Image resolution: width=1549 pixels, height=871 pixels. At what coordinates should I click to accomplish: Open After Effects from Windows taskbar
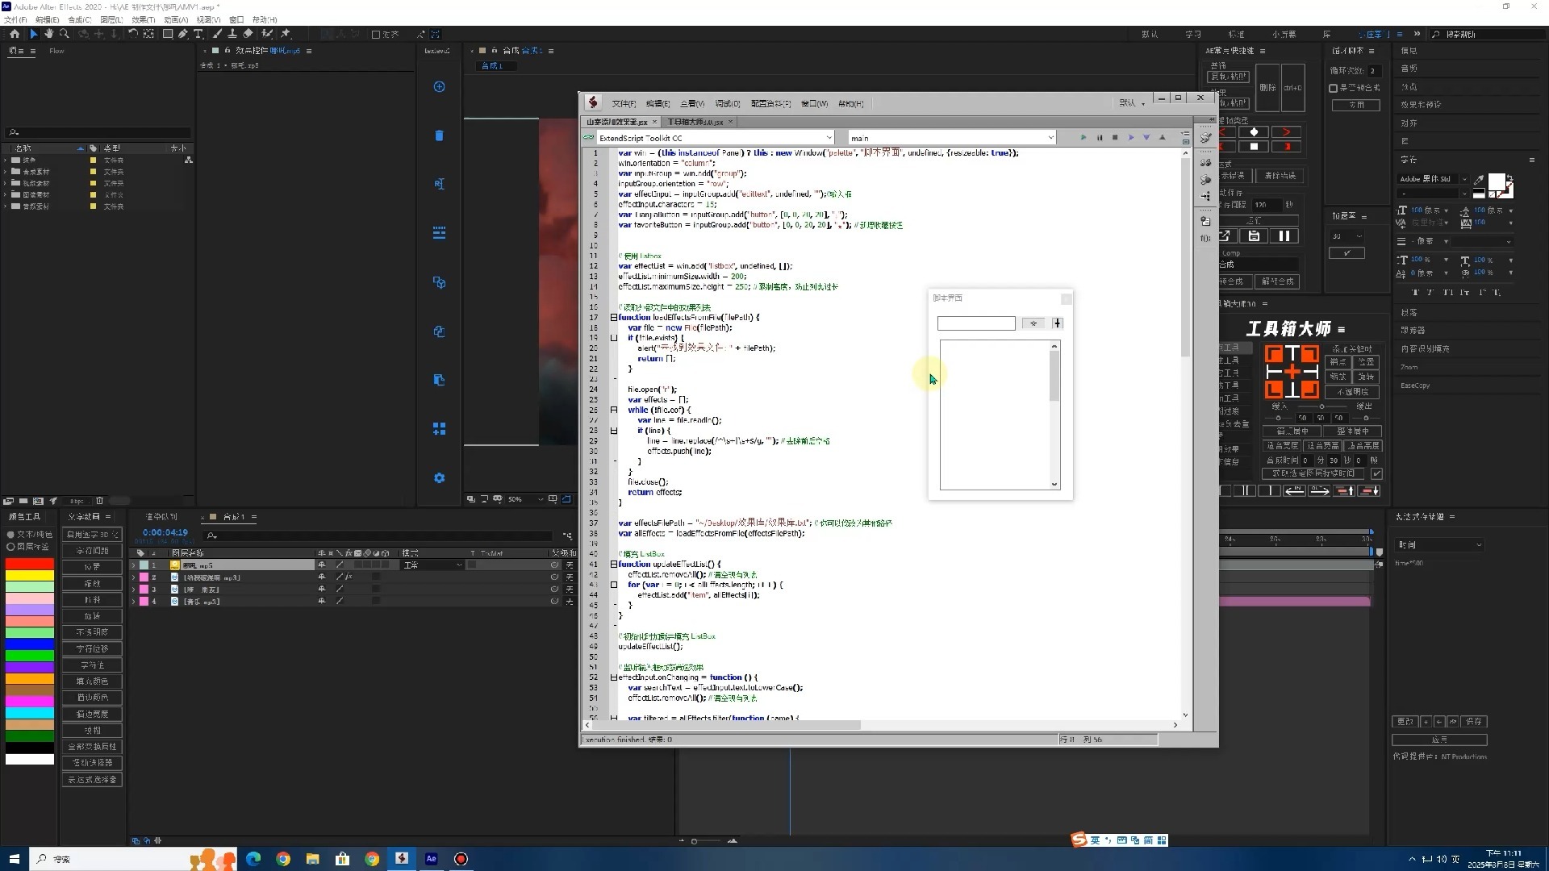[x=431, y=859]
